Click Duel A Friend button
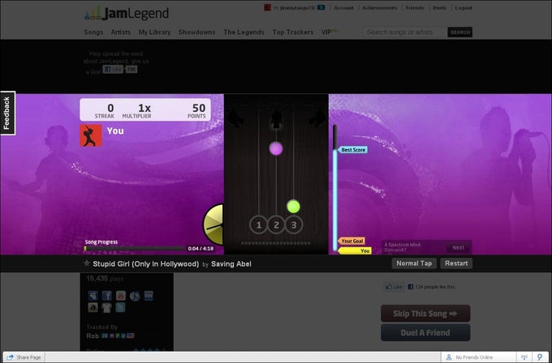This screenshot has height=363, width=552. tap(425, 332)
